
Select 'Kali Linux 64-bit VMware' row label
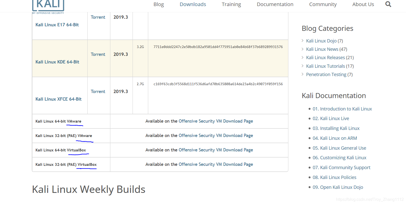coord(58,121)
